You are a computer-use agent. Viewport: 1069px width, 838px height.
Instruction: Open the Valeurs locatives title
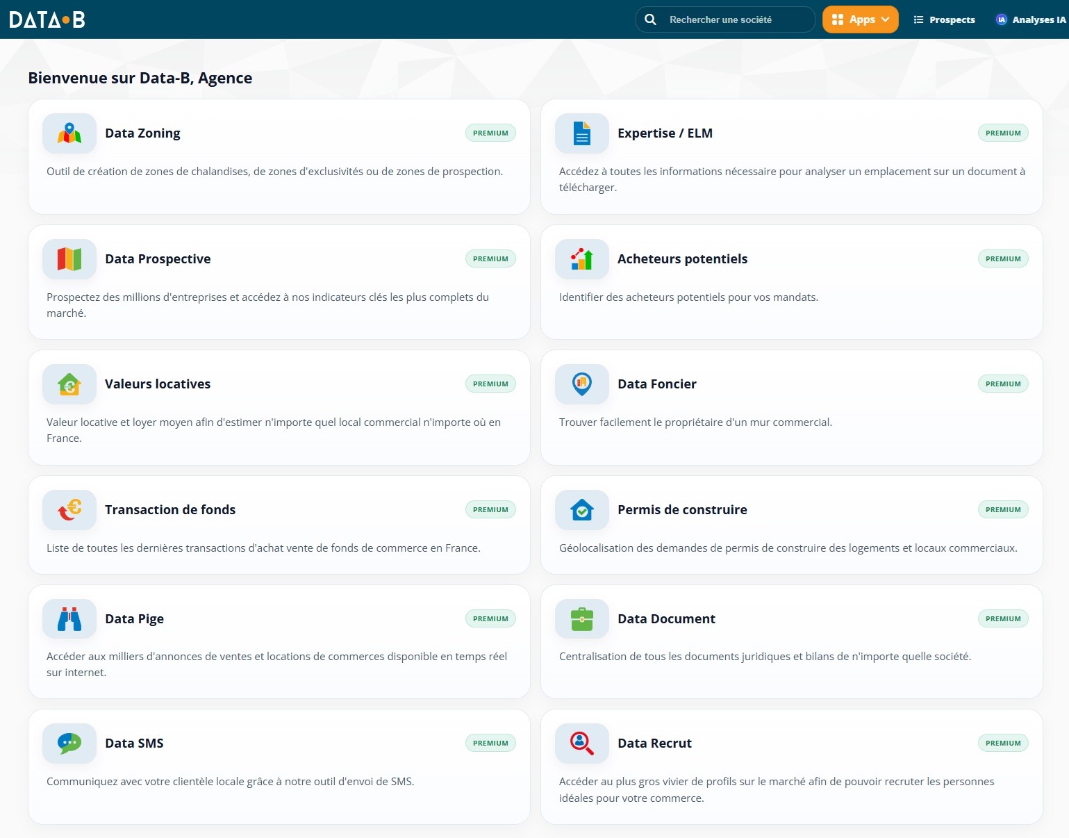(x=158, y=384)
